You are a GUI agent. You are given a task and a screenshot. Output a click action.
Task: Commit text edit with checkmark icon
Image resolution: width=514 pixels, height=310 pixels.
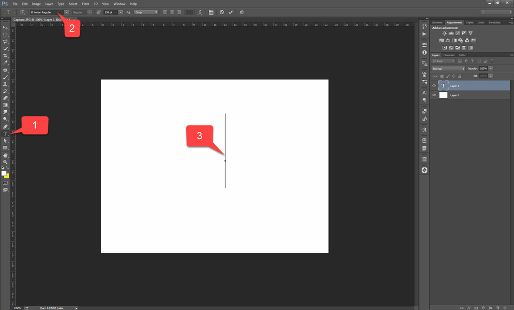click(230, 12)
